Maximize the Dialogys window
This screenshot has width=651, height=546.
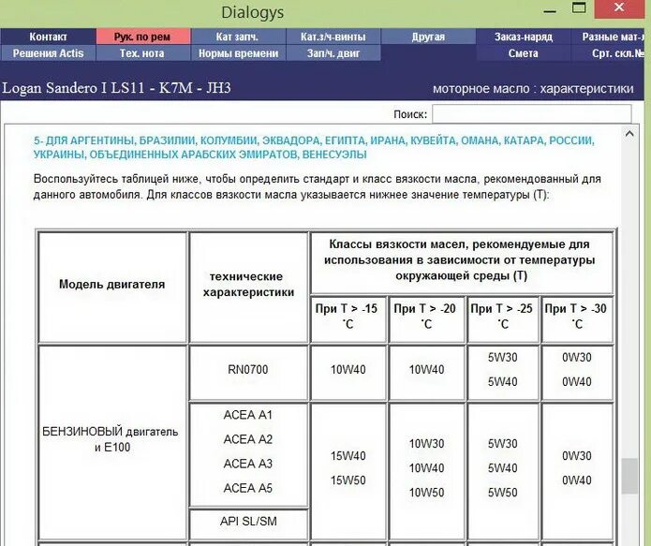(x=579, y=8)
